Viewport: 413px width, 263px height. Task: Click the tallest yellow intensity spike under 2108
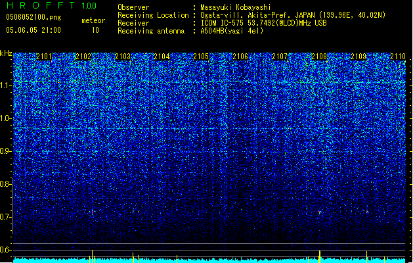point(320,256)
